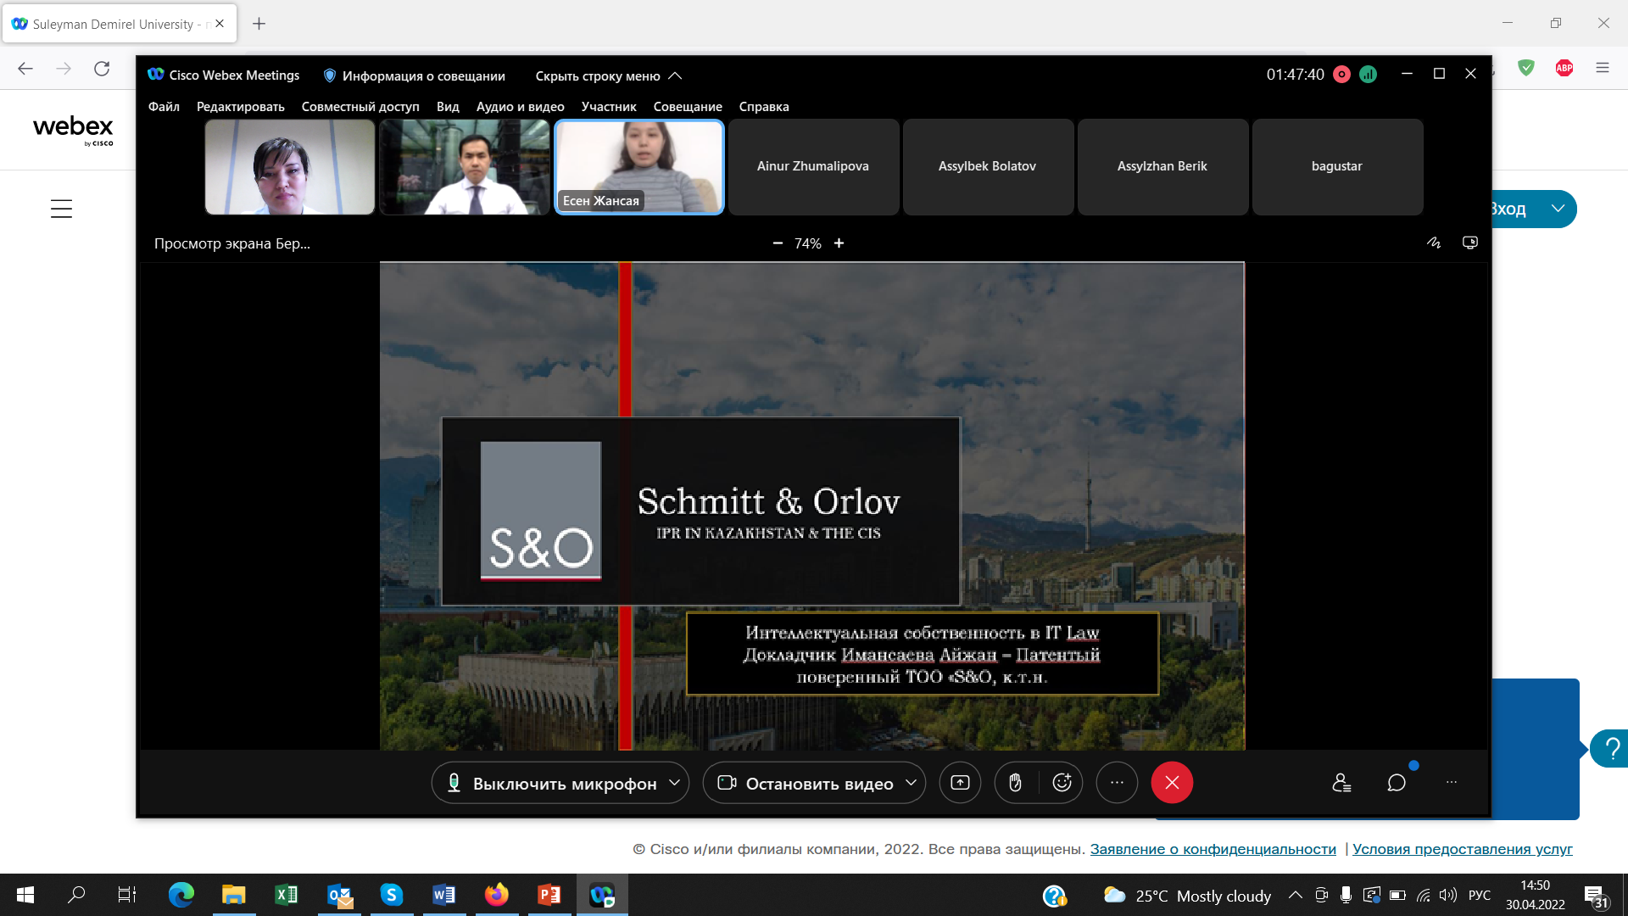Click the Webex help question bubble
Screen dimensions: 1628x916
tap(1609, 749)
